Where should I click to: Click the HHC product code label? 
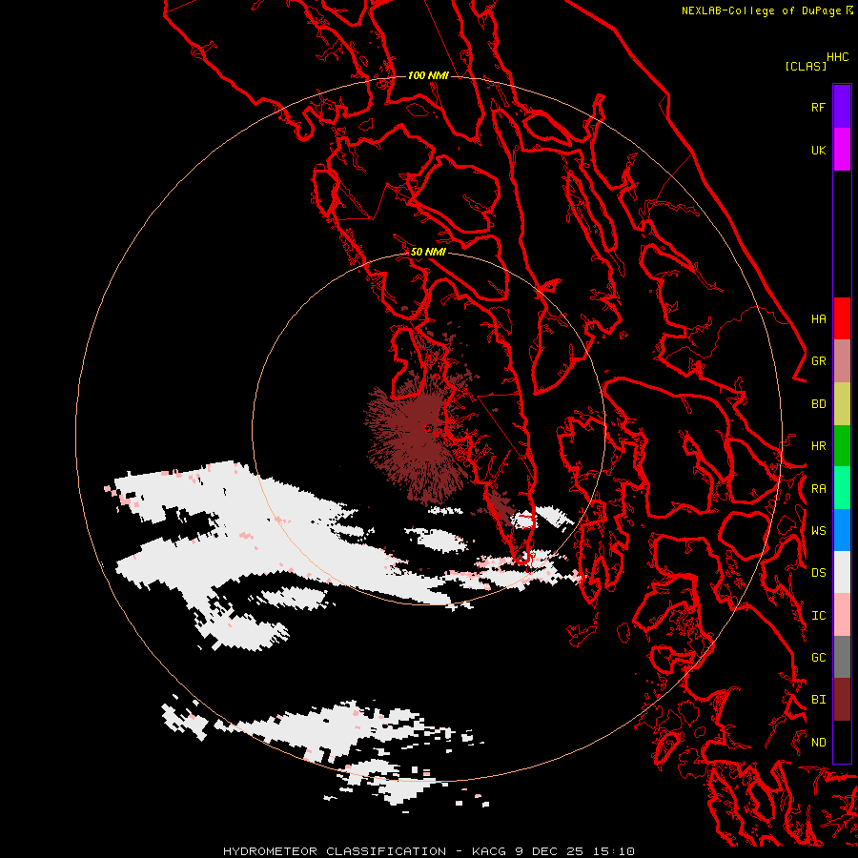pos(838,57)
